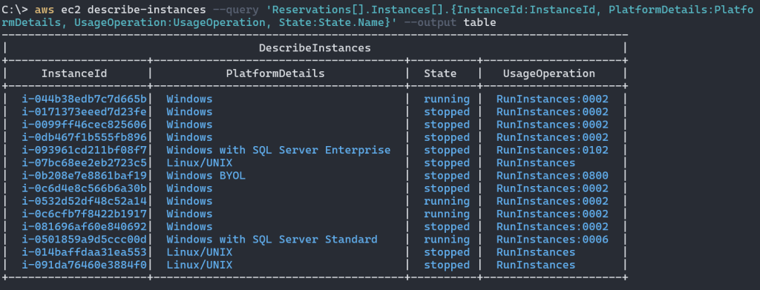760x290 pixels.
Task: Select instance ID i-0c6d4e8c566b6a30b
Action: pyautogui.click(x=85, y=188)
